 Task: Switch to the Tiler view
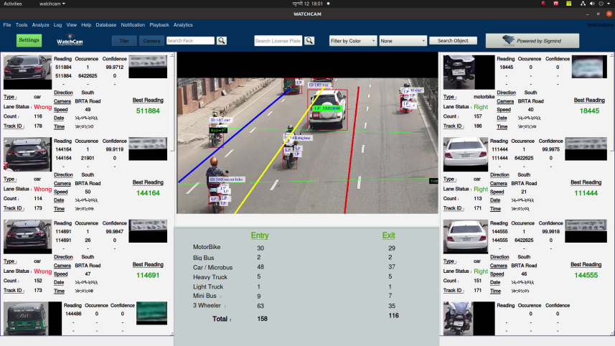[x=123, y=41]
